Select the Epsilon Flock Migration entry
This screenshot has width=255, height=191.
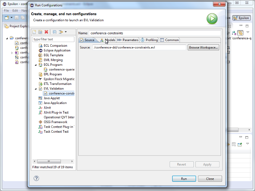[x=59, y=79]
